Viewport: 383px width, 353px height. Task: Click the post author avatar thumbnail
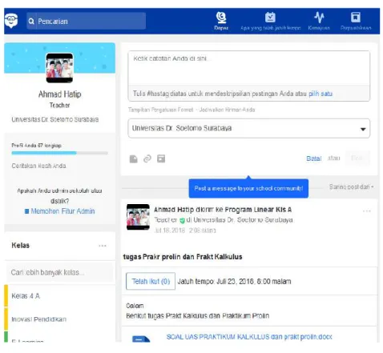138,217
